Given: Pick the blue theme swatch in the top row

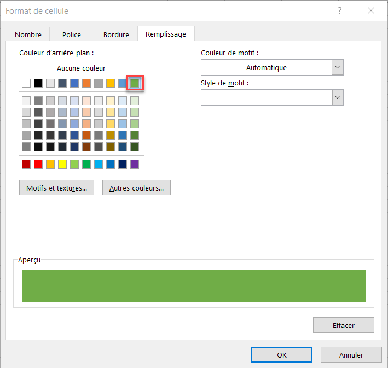Looking at the screenshot, I should tap(74, 83).
